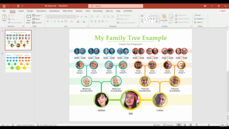This screenshot has width=229, height=129.
Task: Open the Notes pane
Action: click(x=157, y=125)
